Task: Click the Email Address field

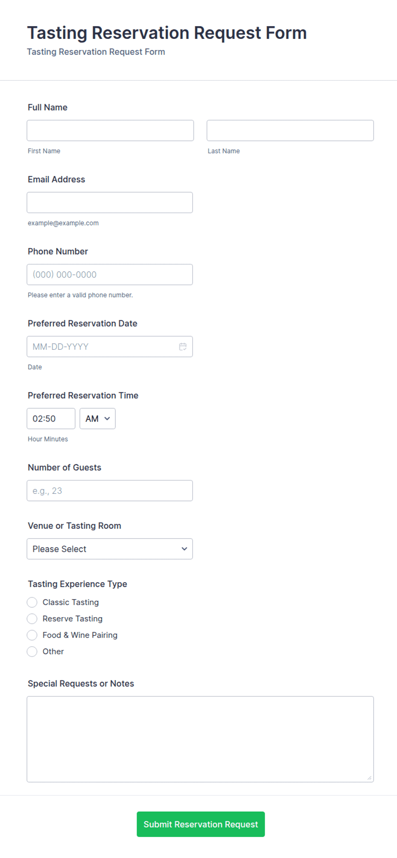Action: point(110,202)
